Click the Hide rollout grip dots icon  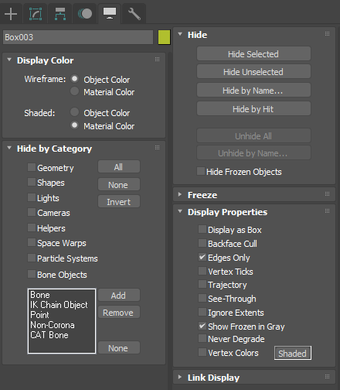point(327,34)
